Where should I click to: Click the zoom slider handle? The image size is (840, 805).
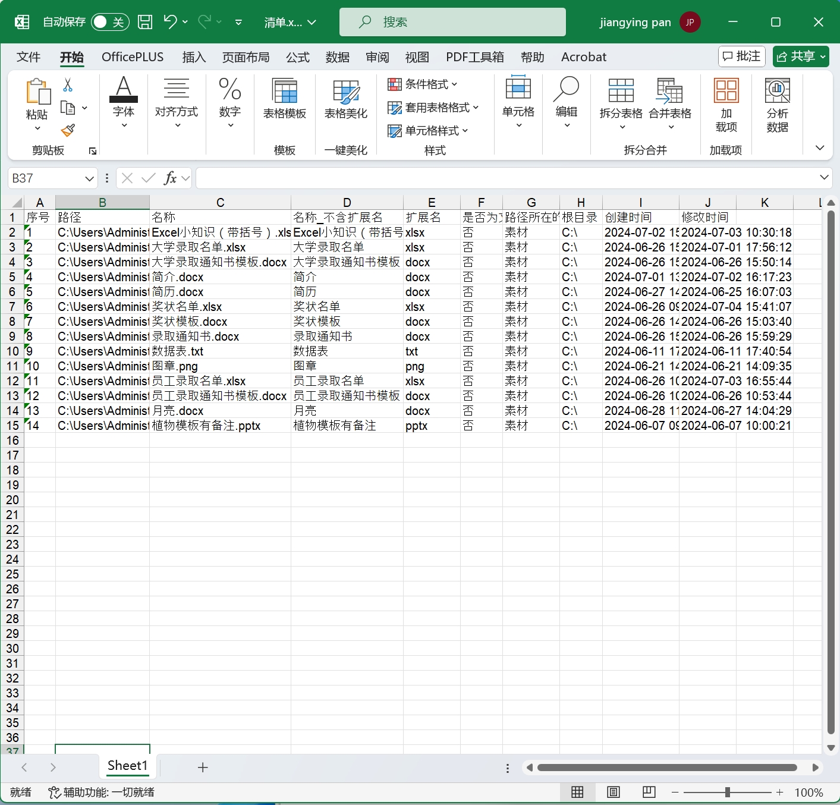pos(727,792)
